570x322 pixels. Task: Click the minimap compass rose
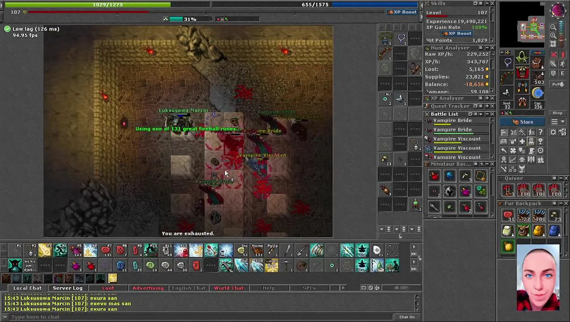(557, 11)
